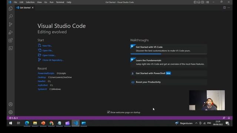Screen dimensions: 237x133
Task: Open recent PowershellScripts folder
Action: click(46, 73)
